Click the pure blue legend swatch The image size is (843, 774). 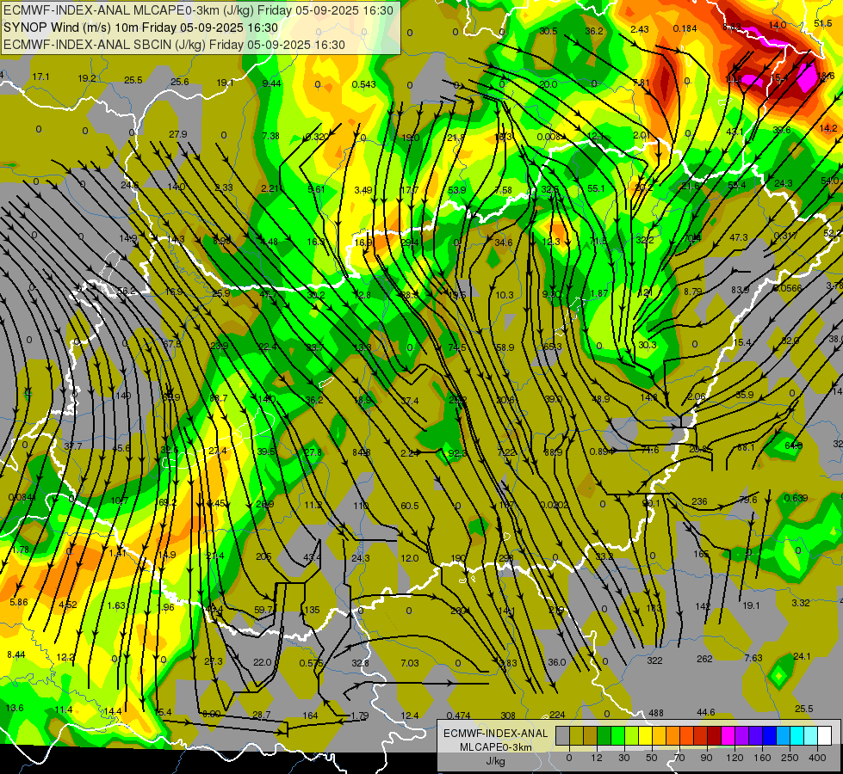pos(770,736)
